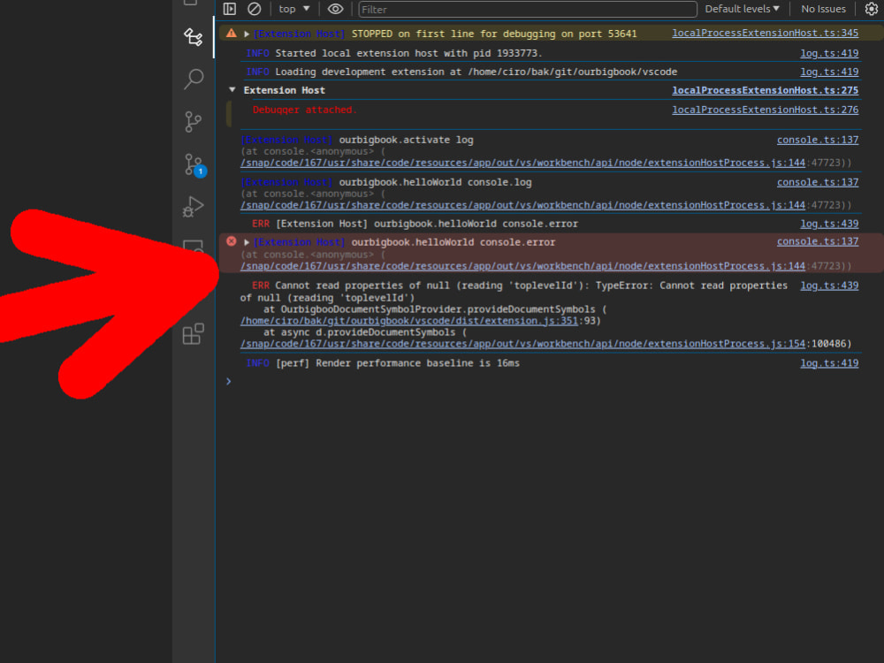
Task: Open the top context dropdown
Action: [293, 9]
